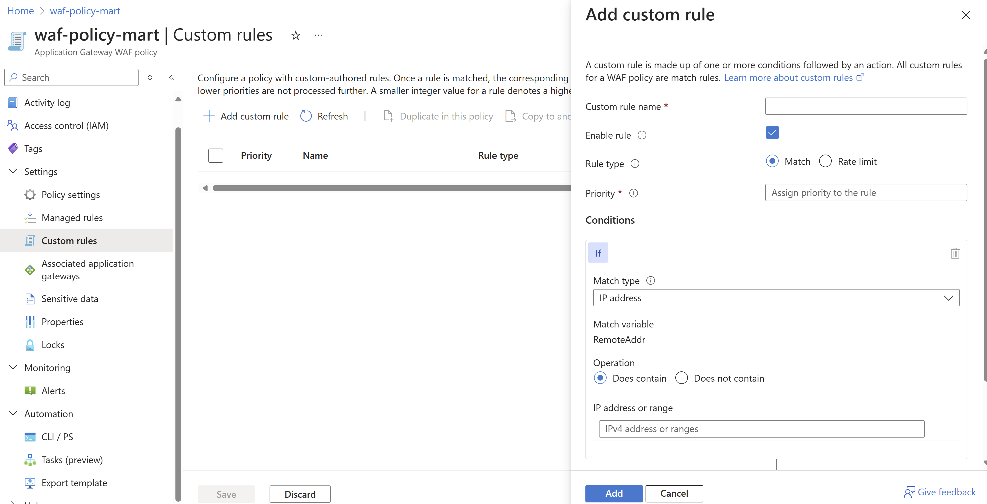Select the Rate limit rule type
The image size is (987, 504).
tap(826, 161)
